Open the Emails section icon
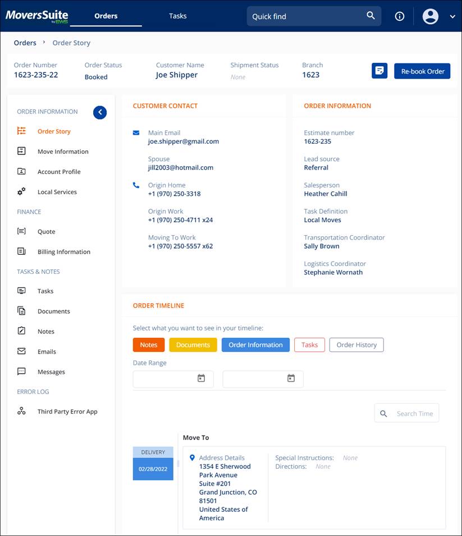 (22, 351)
